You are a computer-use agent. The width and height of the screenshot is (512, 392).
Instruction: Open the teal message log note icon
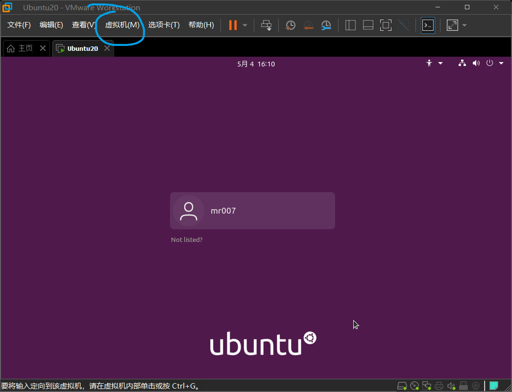coord(494,386)
